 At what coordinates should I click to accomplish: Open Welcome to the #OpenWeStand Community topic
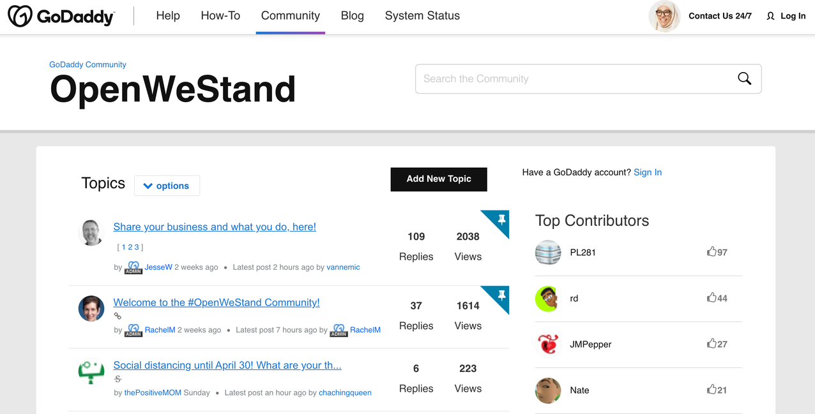coord(217,302)
